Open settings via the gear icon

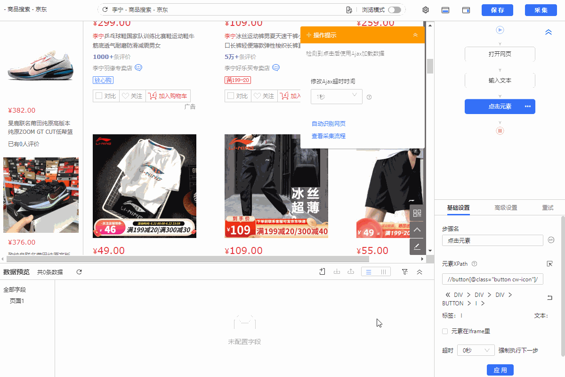(426, 10)
